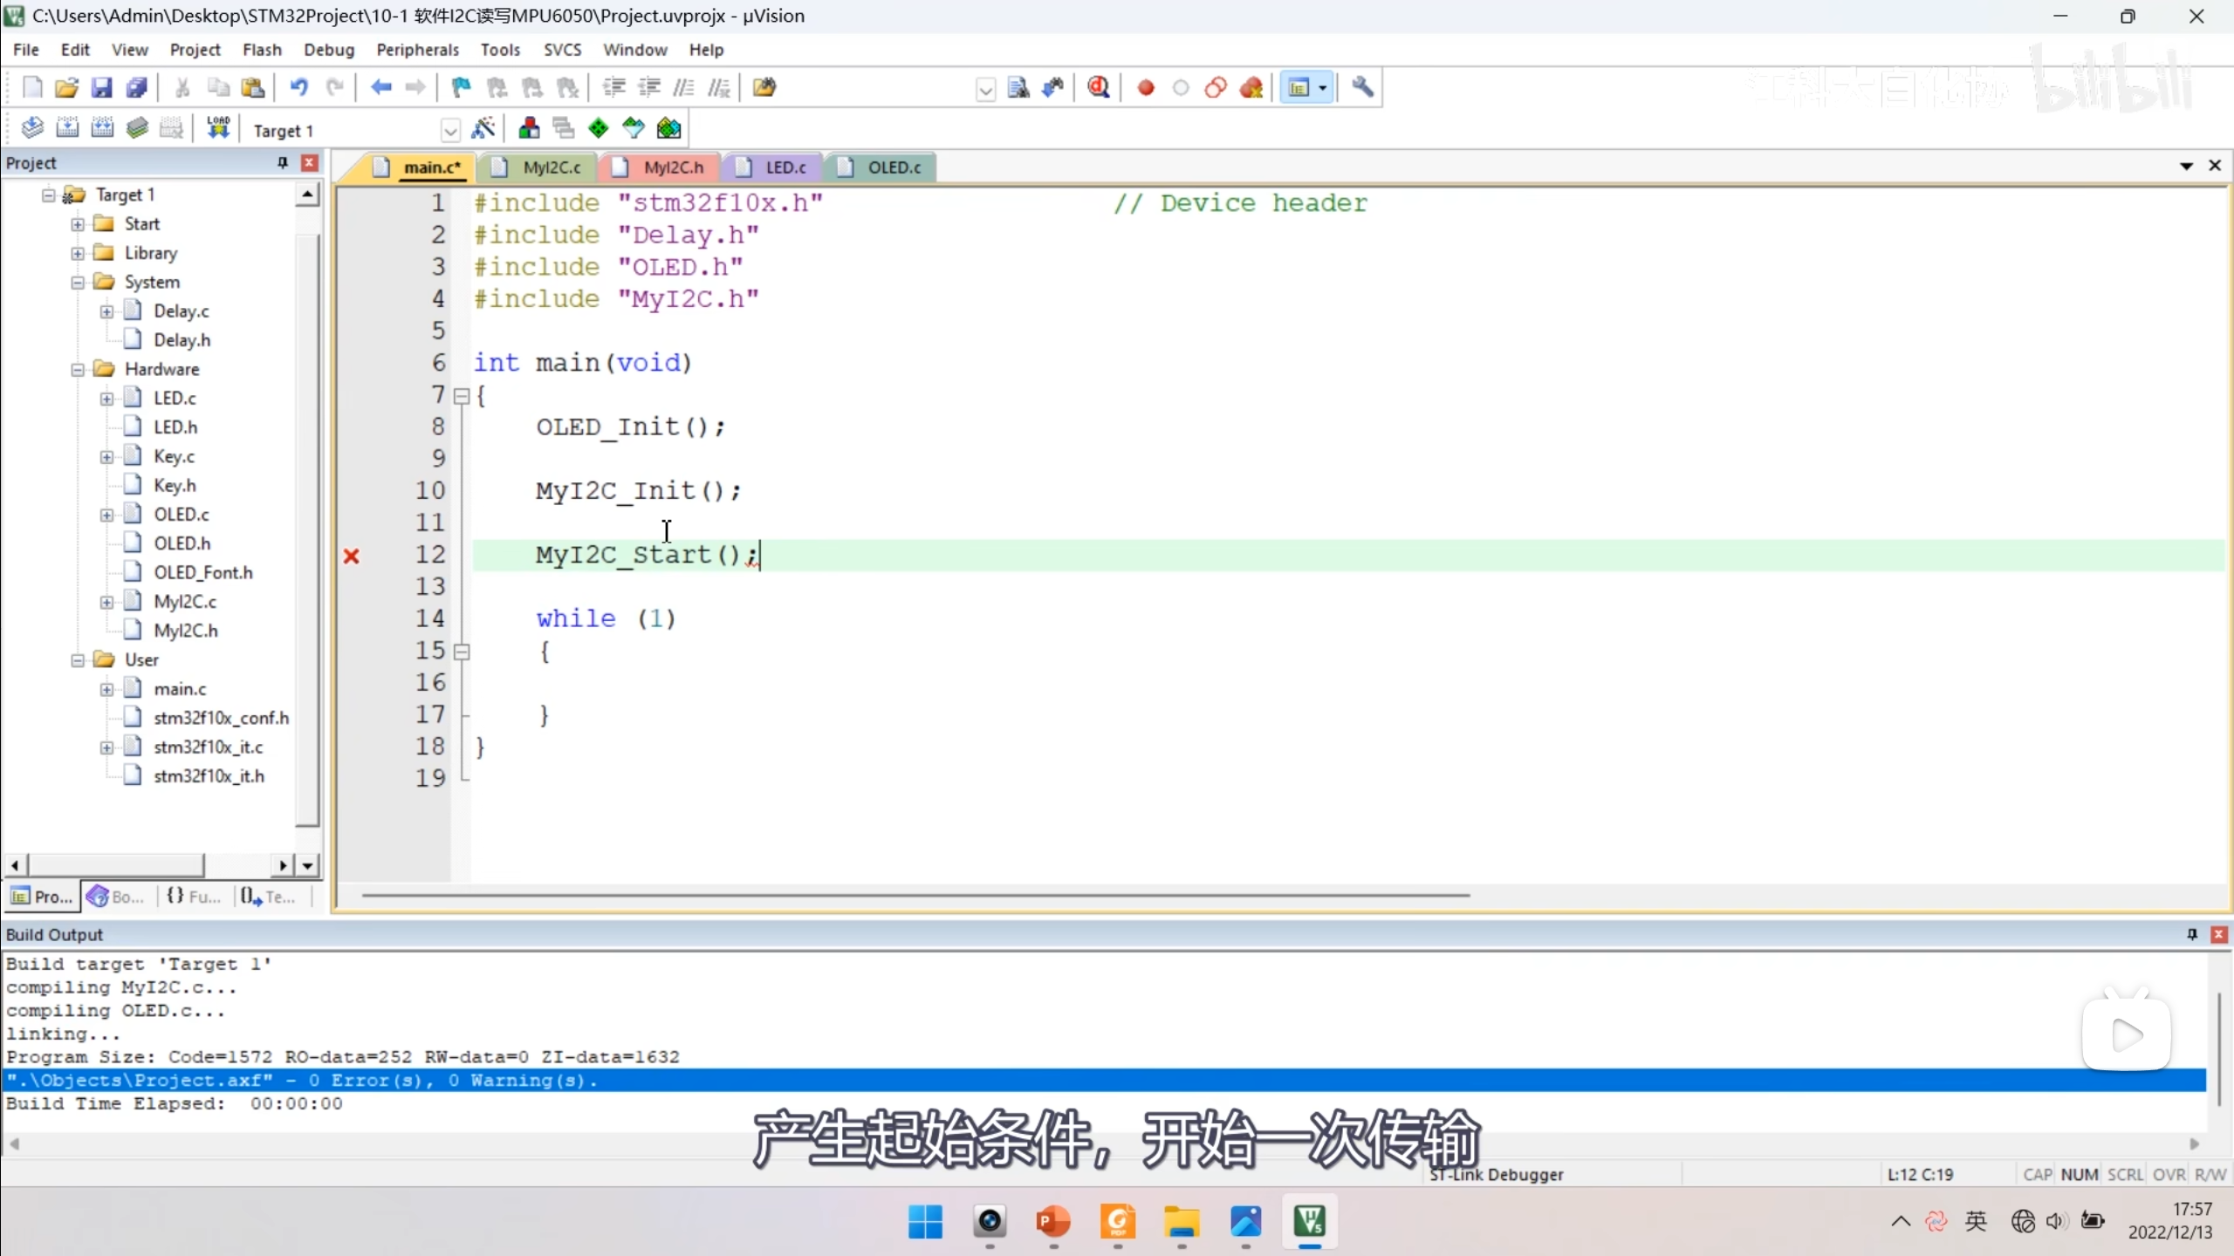The image size is (2234, 1256).
Task: Start the debug session icon
Action: (1099, 87)
